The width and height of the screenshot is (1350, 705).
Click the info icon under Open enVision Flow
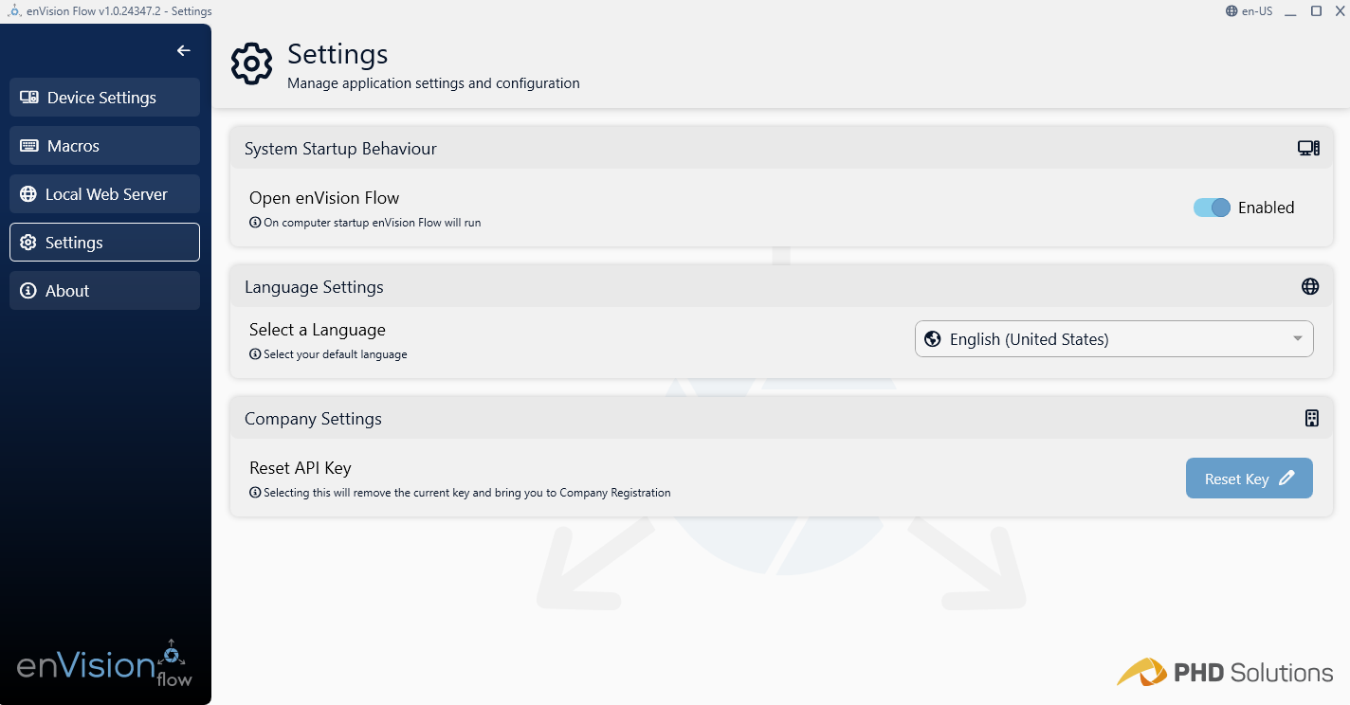(x=255, y=223)
